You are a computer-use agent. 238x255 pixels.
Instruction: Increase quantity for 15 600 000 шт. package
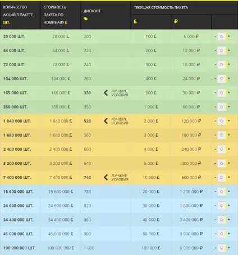click(229, 191)
